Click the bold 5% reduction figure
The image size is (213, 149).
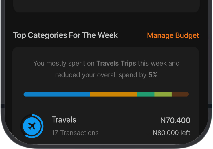(x=153, y=75)
